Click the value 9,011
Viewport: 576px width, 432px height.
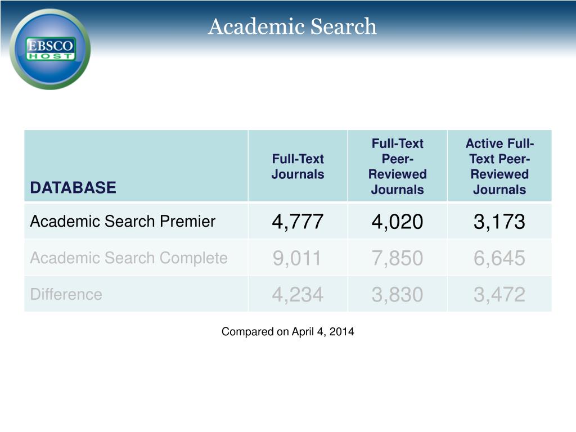click(x=297, y=258)
